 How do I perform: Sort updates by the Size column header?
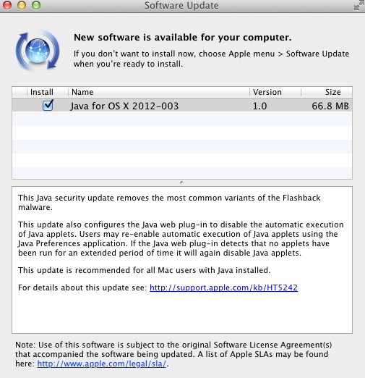(x=327, y=92)
